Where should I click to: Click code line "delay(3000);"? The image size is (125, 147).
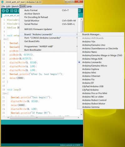point(18,105)
